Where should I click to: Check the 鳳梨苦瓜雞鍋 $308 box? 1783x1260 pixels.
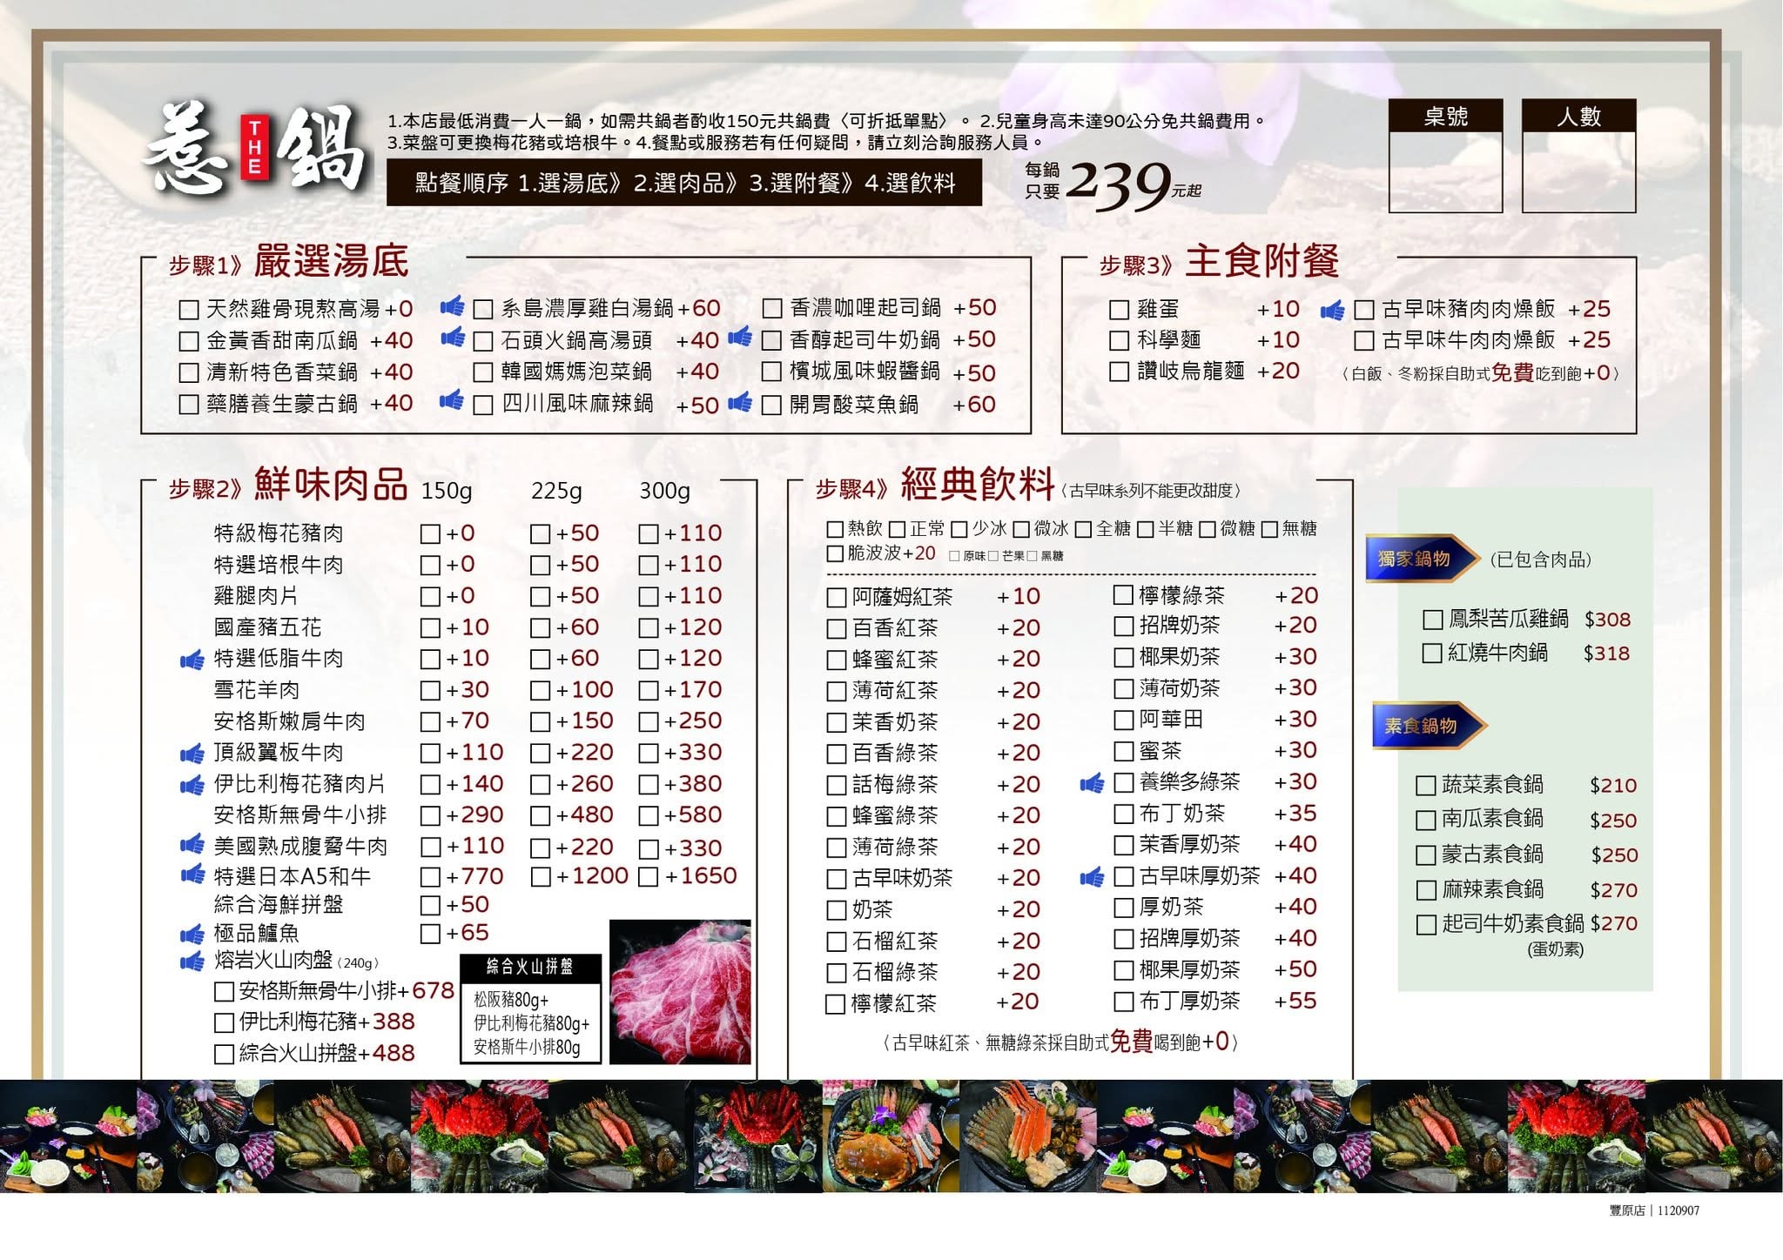pos(1432,620)
